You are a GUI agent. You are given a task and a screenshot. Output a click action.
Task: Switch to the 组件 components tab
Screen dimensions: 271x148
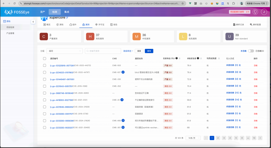(73, 25)
